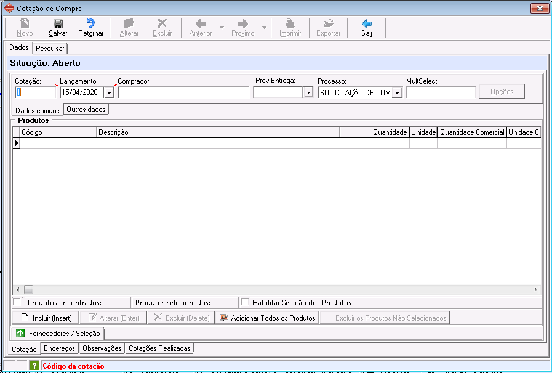This screenshot has width=552, height=373.
Task: Click the grid's right scroll arrow
Action: click(x=536, y=289)
